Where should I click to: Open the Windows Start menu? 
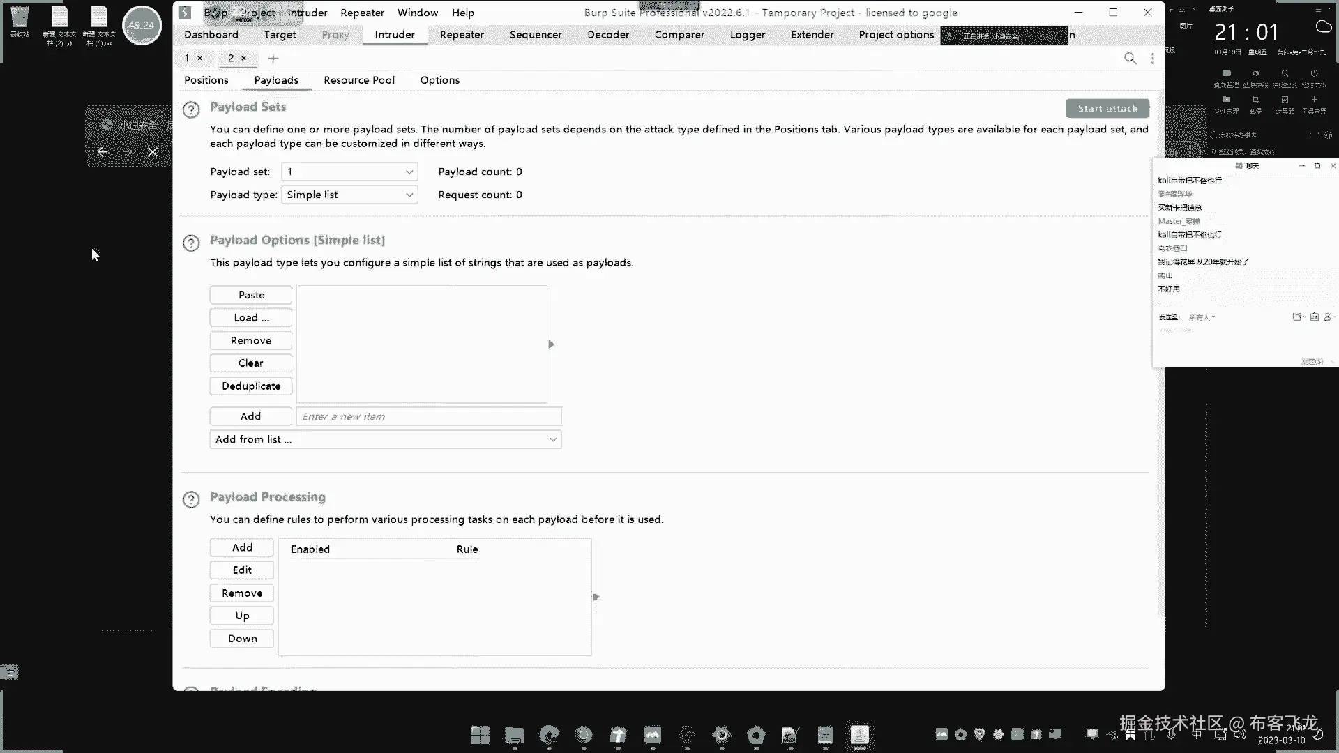480,735
